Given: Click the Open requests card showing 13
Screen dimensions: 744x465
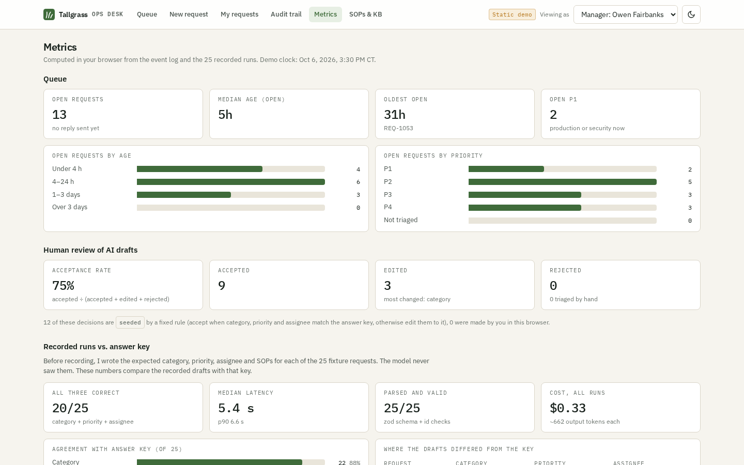Looking at the screenshot, I should (x=123, y=114).
